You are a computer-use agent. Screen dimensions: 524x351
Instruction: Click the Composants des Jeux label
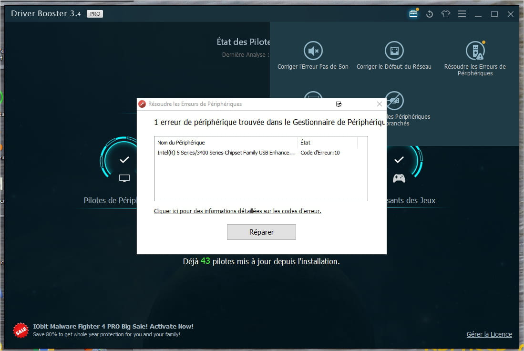(x=411, y=200)
